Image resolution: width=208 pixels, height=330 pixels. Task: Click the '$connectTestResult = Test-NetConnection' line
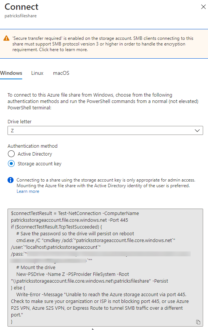(75, 213)
